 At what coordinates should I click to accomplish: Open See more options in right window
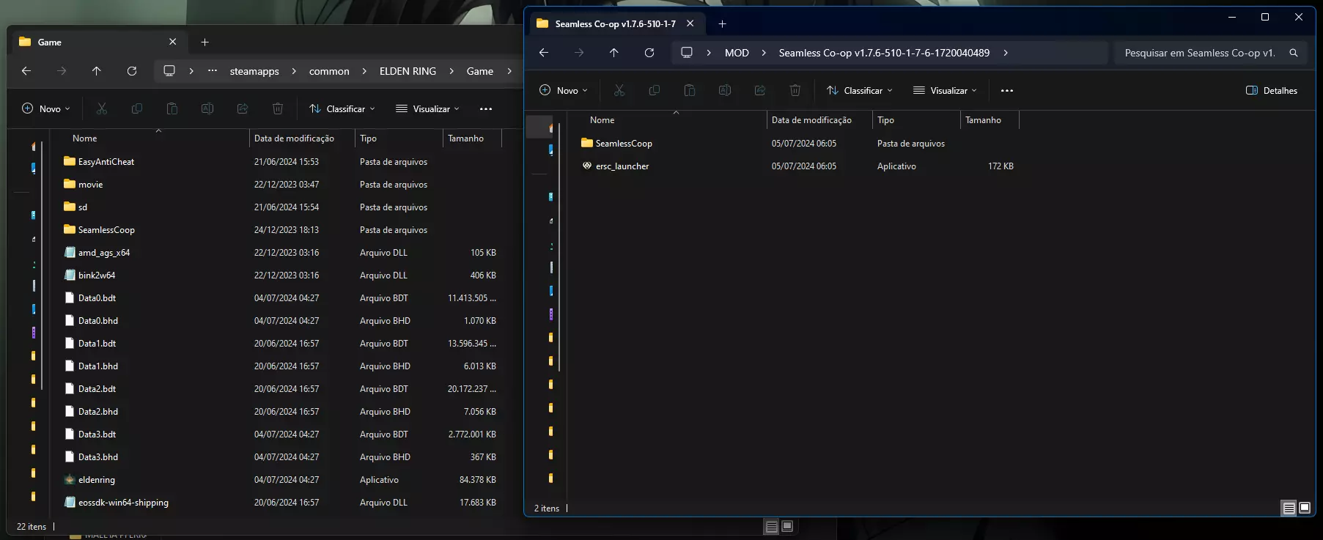pyautogui.click(x=1006, y=91)
